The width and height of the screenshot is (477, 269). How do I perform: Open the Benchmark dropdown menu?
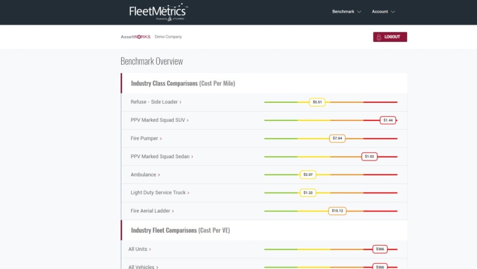(x=346, y=12)
